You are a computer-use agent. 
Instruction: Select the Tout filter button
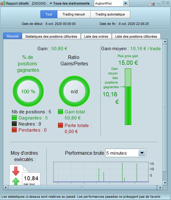pyautogui.click(x=49, y=14)
